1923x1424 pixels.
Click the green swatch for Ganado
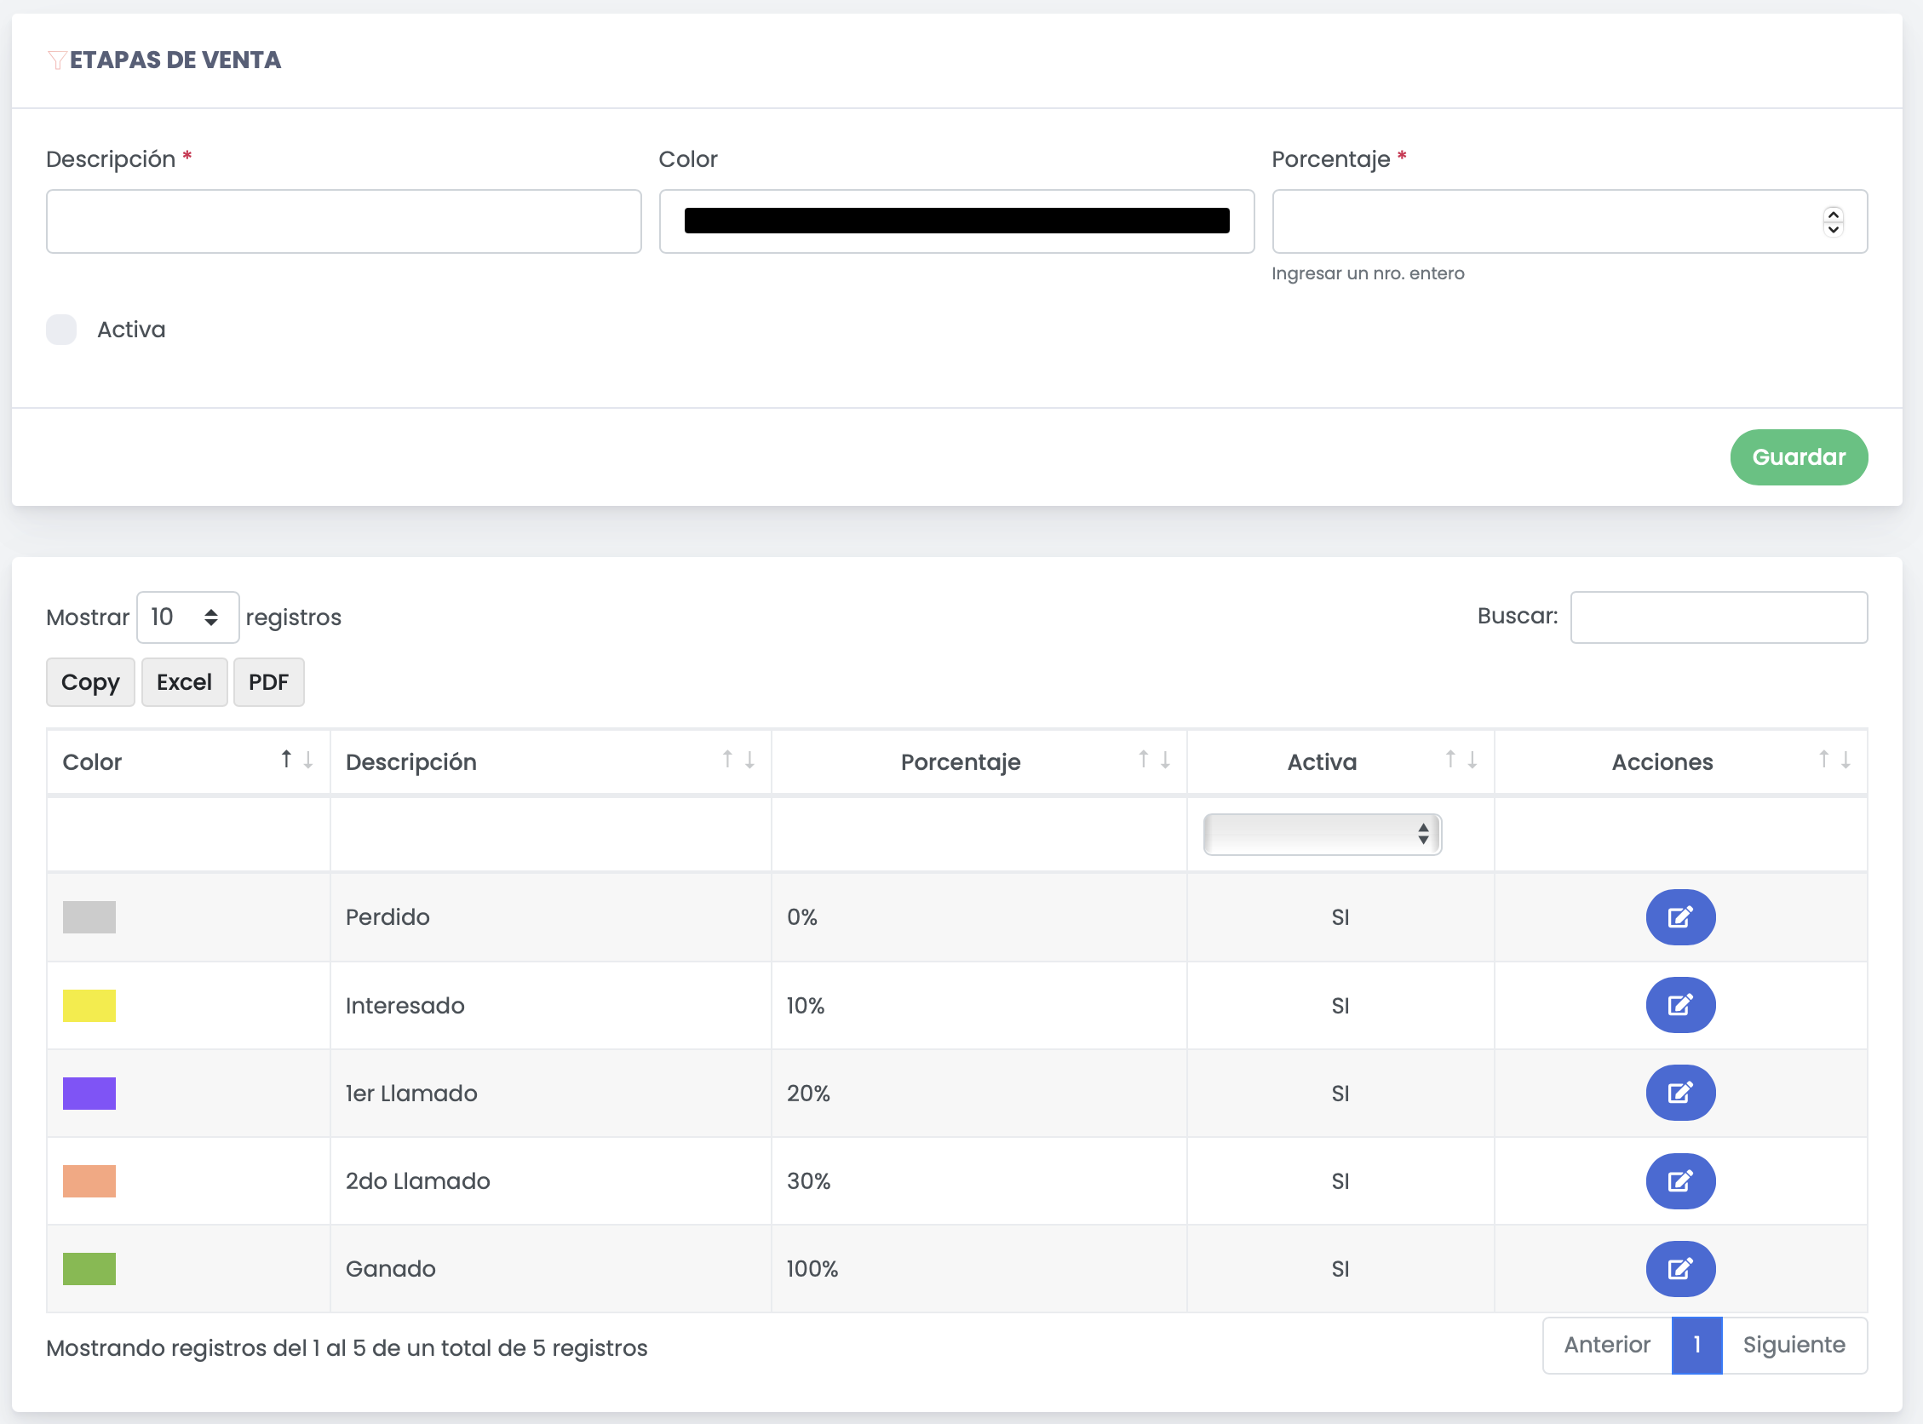89,1269
